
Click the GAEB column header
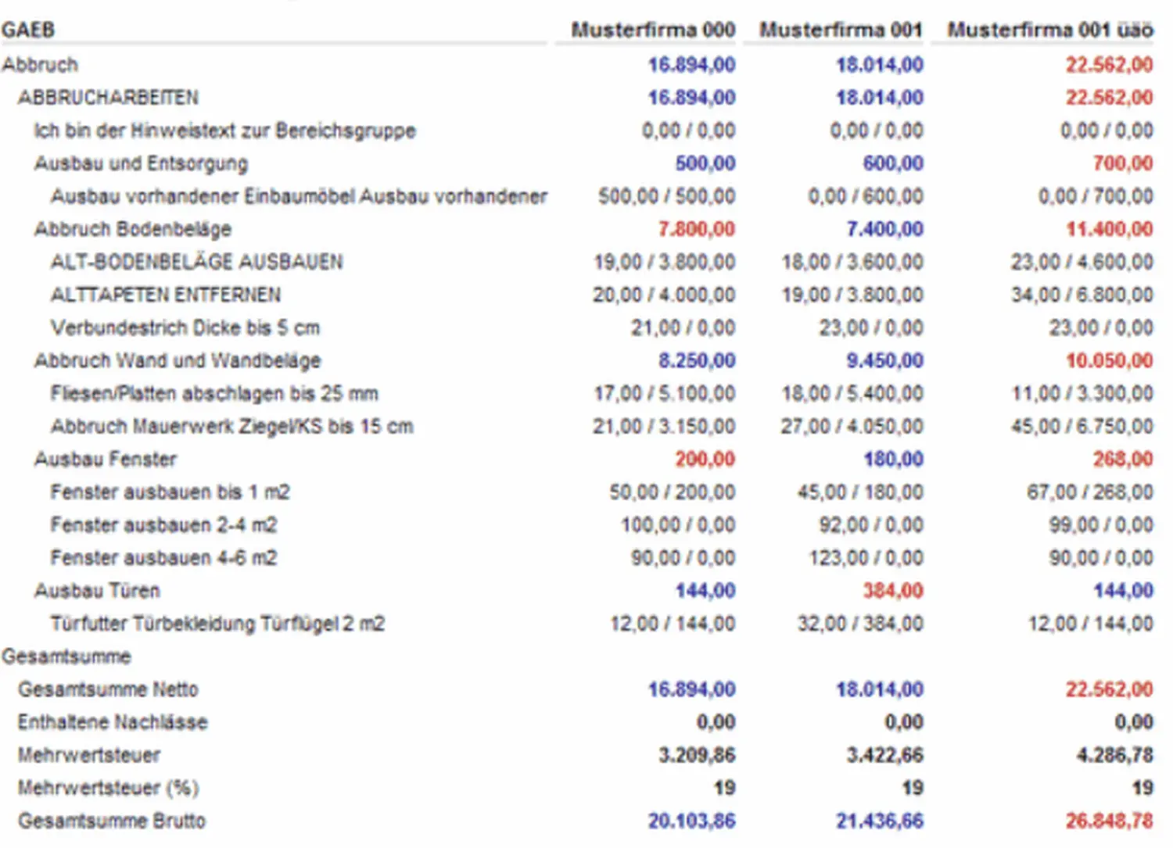click(28, 30)
